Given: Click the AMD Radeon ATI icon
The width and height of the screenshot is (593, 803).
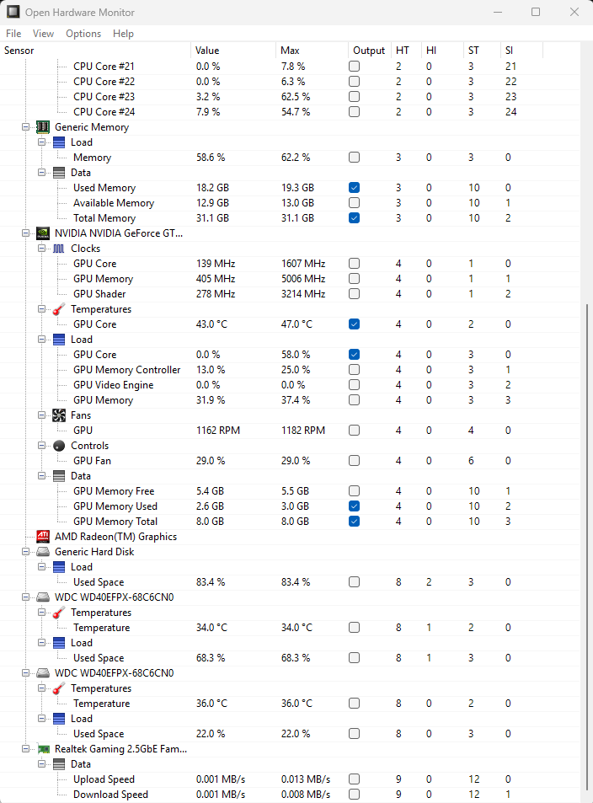Looking at the screenshot, I should click(x=43, y=536).
